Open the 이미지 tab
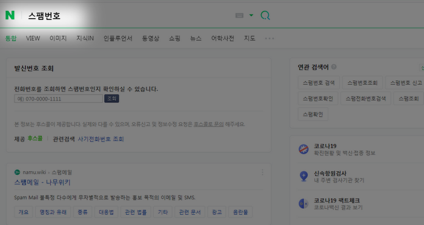This screenshot has height=225, width=424. click(x=58, y=38)
